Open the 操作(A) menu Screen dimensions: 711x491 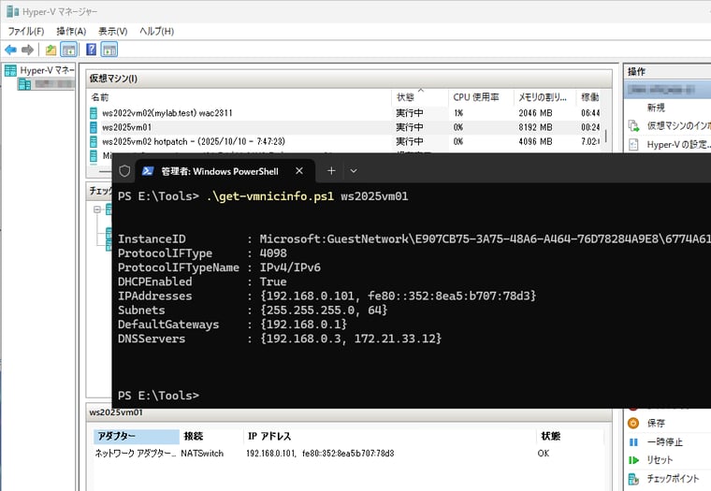point(71,31)
